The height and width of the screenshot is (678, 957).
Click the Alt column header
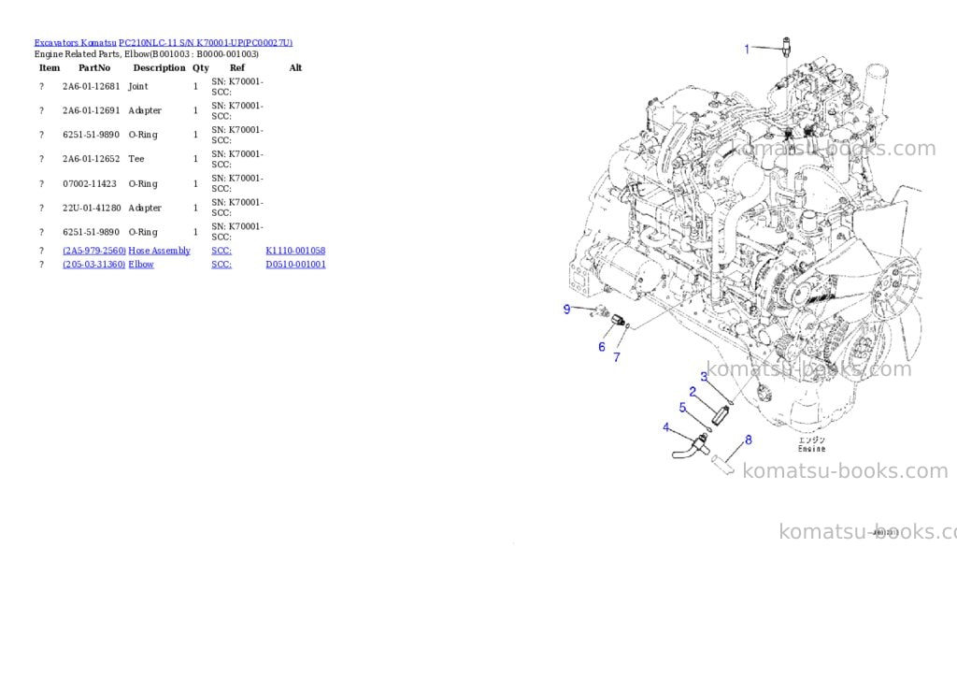[x=295, y=67]
